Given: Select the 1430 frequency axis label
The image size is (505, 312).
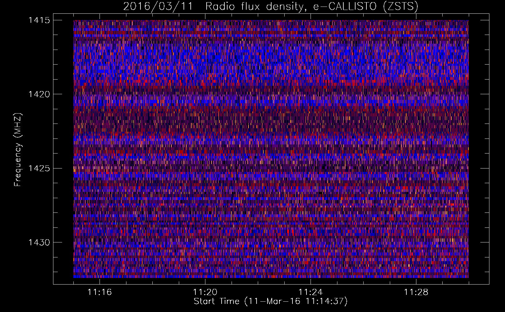Looking at the screenshot, I should [x=39, y=242].
